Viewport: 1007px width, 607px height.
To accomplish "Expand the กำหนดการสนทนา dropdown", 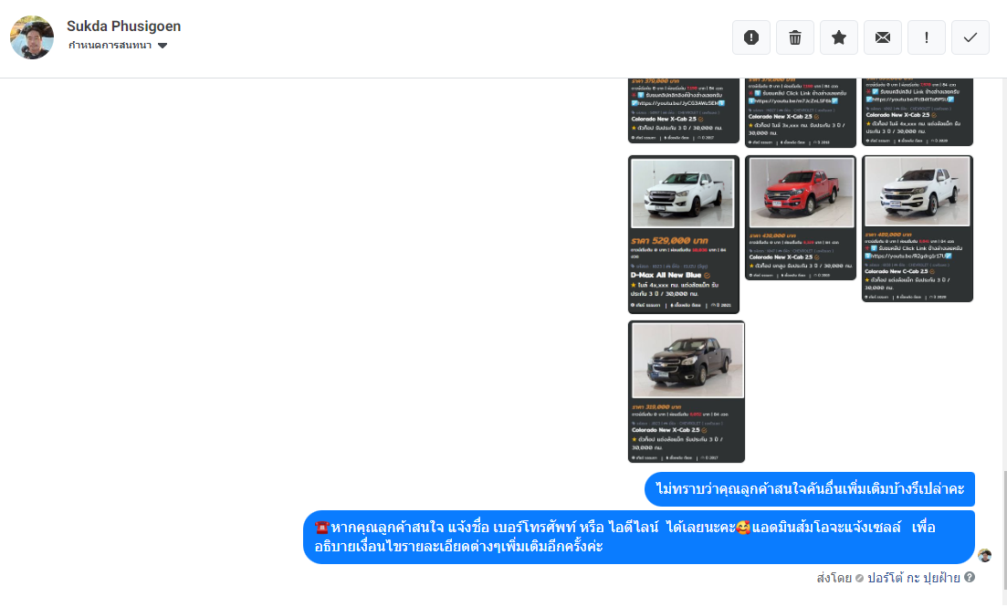I will click(x=118, y=46).
